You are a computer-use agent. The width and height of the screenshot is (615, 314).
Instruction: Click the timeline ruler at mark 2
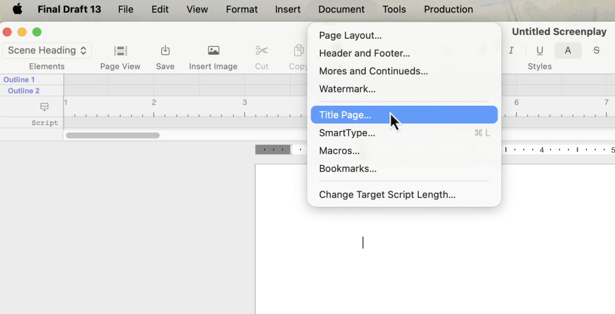pyautogui.click(x=154, y=103)
